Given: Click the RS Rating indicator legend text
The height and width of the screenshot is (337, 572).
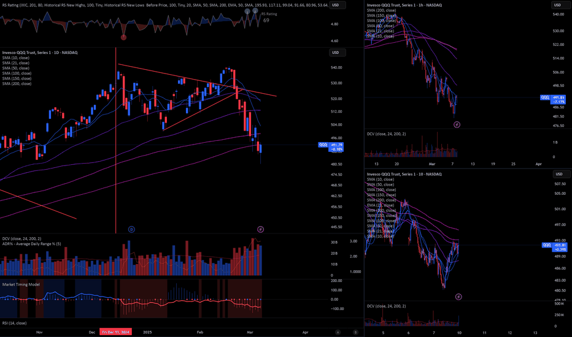Looking at the screenshot, I should coord(164,5).
